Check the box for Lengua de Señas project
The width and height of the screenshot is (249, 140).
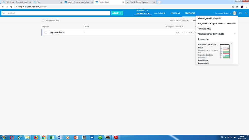[46, 32]
